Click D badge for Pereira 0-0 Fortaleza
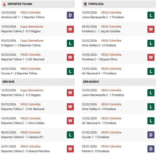The image size is (156, 155). 151,149
